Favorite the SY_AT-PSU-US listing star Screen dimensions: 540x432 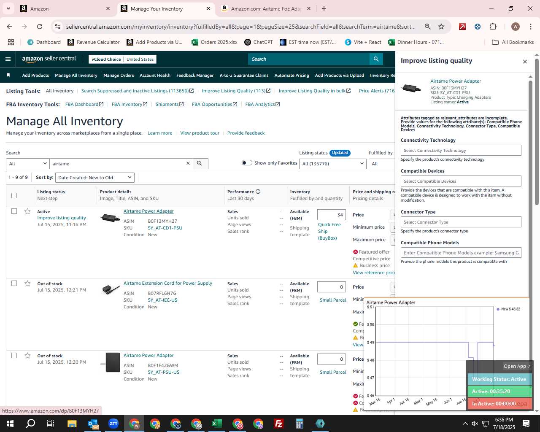[x=27, y=356]
